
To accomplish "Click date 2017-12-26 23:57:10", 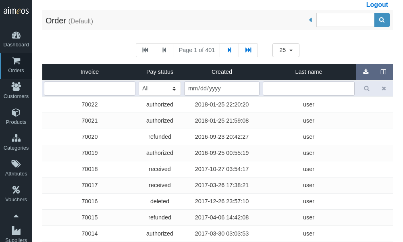I will 222,201.
